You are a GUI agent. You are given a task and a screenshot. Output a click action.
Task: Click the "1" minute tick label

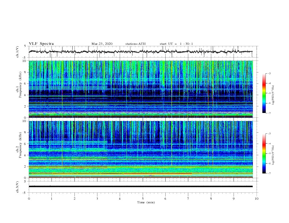[52, 199]
